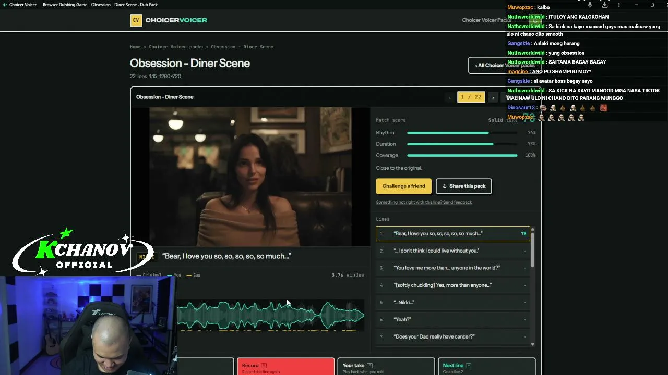This screenshot has width=668, height=375.
Task: Click the Lines list scrollbar thumb
Action: pyautogui.click(x=532, y=250)
